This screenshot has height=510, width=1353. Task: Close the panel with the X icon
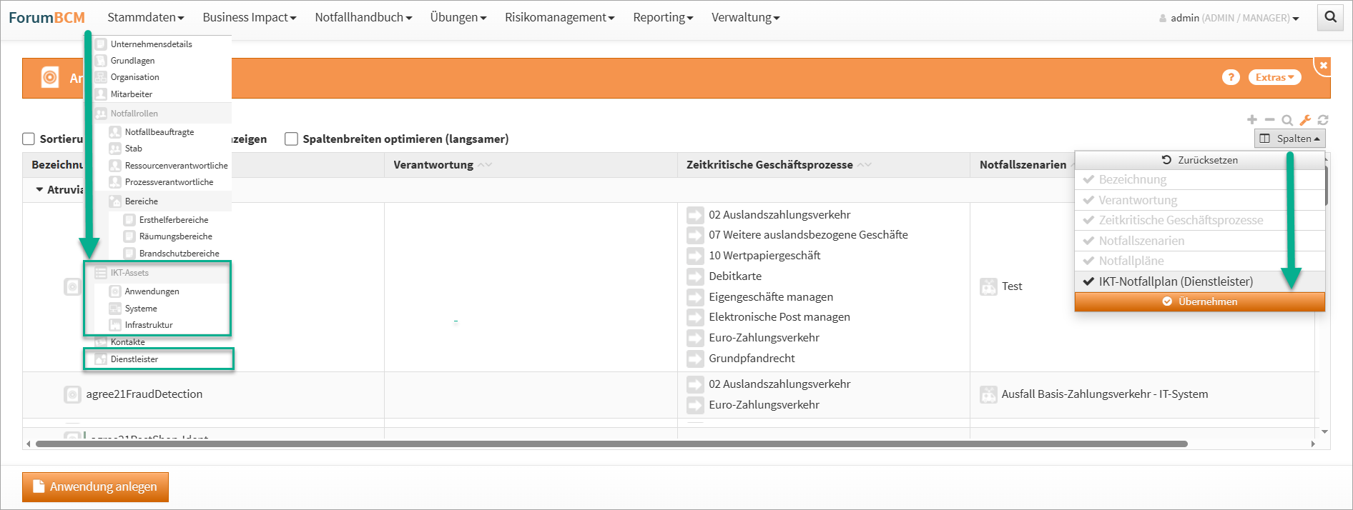coord(1323,65)
